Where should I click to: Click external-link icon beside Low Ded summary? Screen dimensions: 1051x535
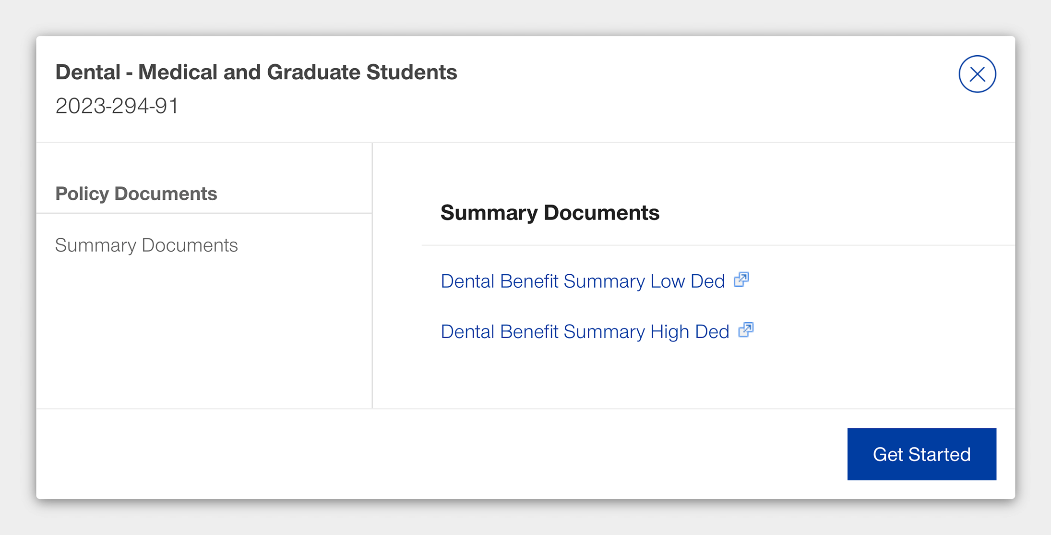pos(741,280)
